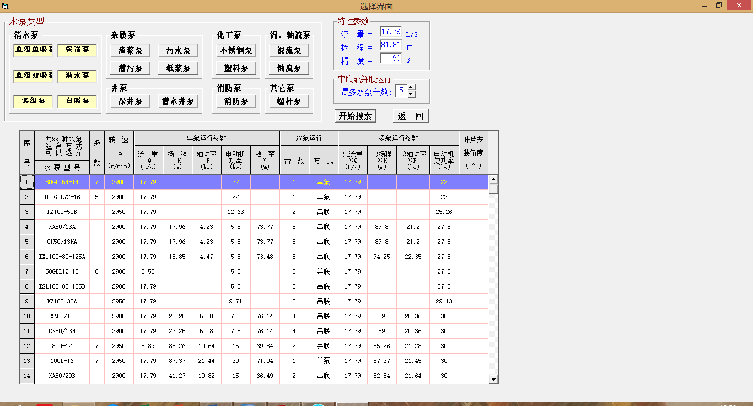This screenshot has width=753, height=406.
Task: Select the 潜污泵 button
Action: tap(130, 68)
